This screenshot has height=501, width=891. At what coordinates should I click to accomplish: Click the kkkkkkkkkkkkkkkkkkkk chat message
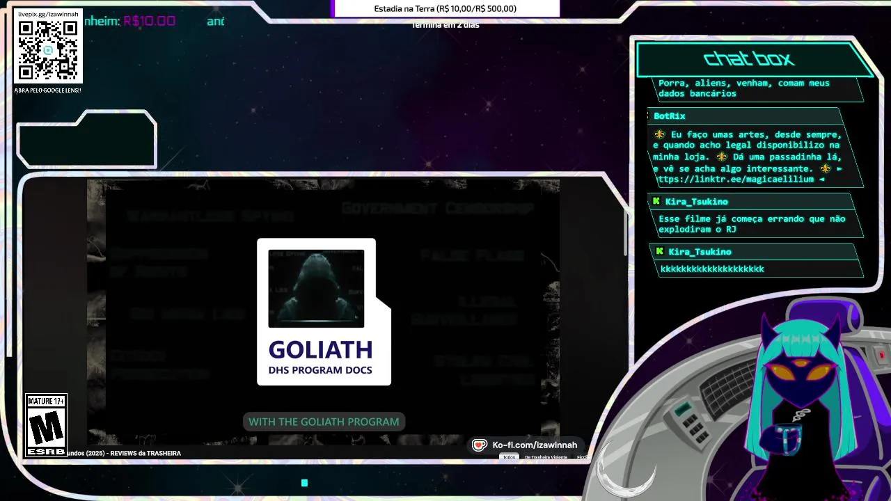click(712, 269)
